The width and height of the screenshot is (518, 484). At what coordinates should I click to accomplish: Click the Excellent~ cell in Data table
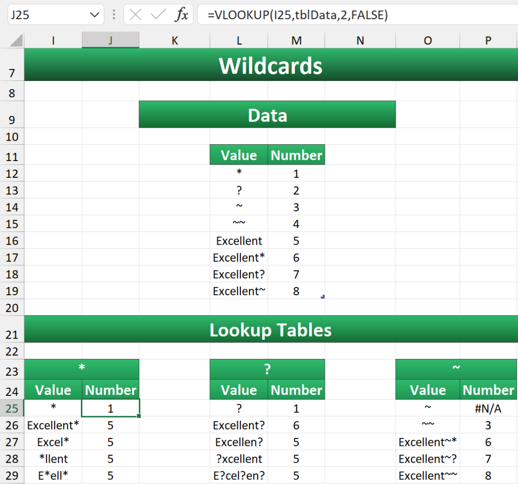click(x=239, y=291)
